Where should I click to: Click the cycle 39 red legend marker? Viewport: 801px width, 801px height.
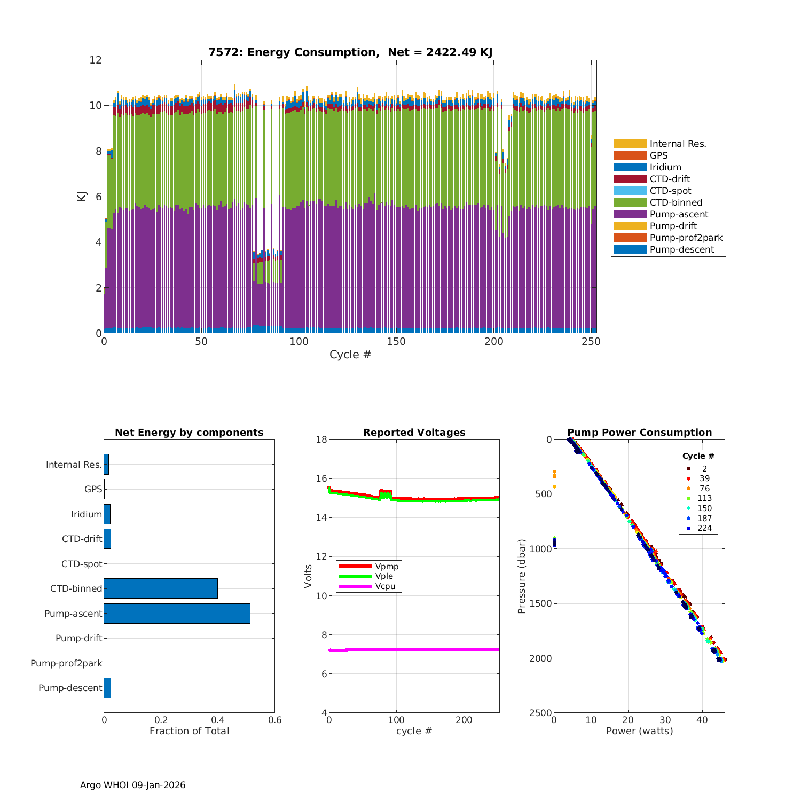pyautogui.click(x=688, y=478)
